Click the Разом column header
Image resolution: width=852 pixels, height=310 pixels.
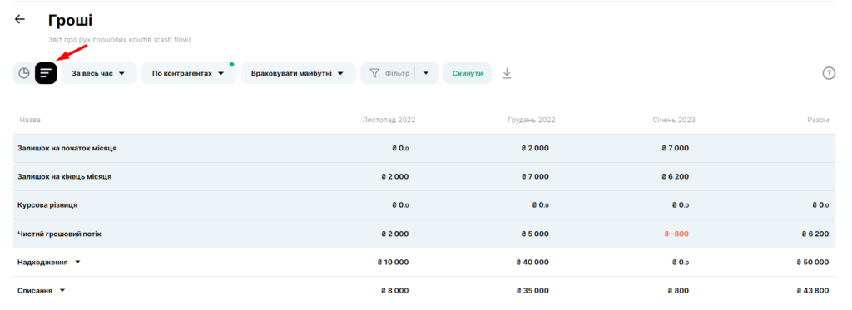tap(819, 120)
